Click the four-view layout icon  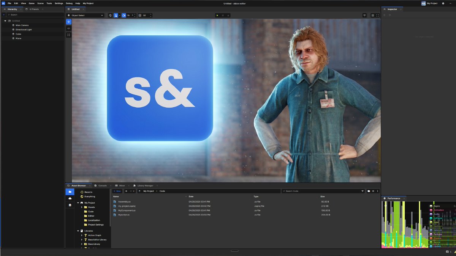pyautogui.click(x=372, y=15)
